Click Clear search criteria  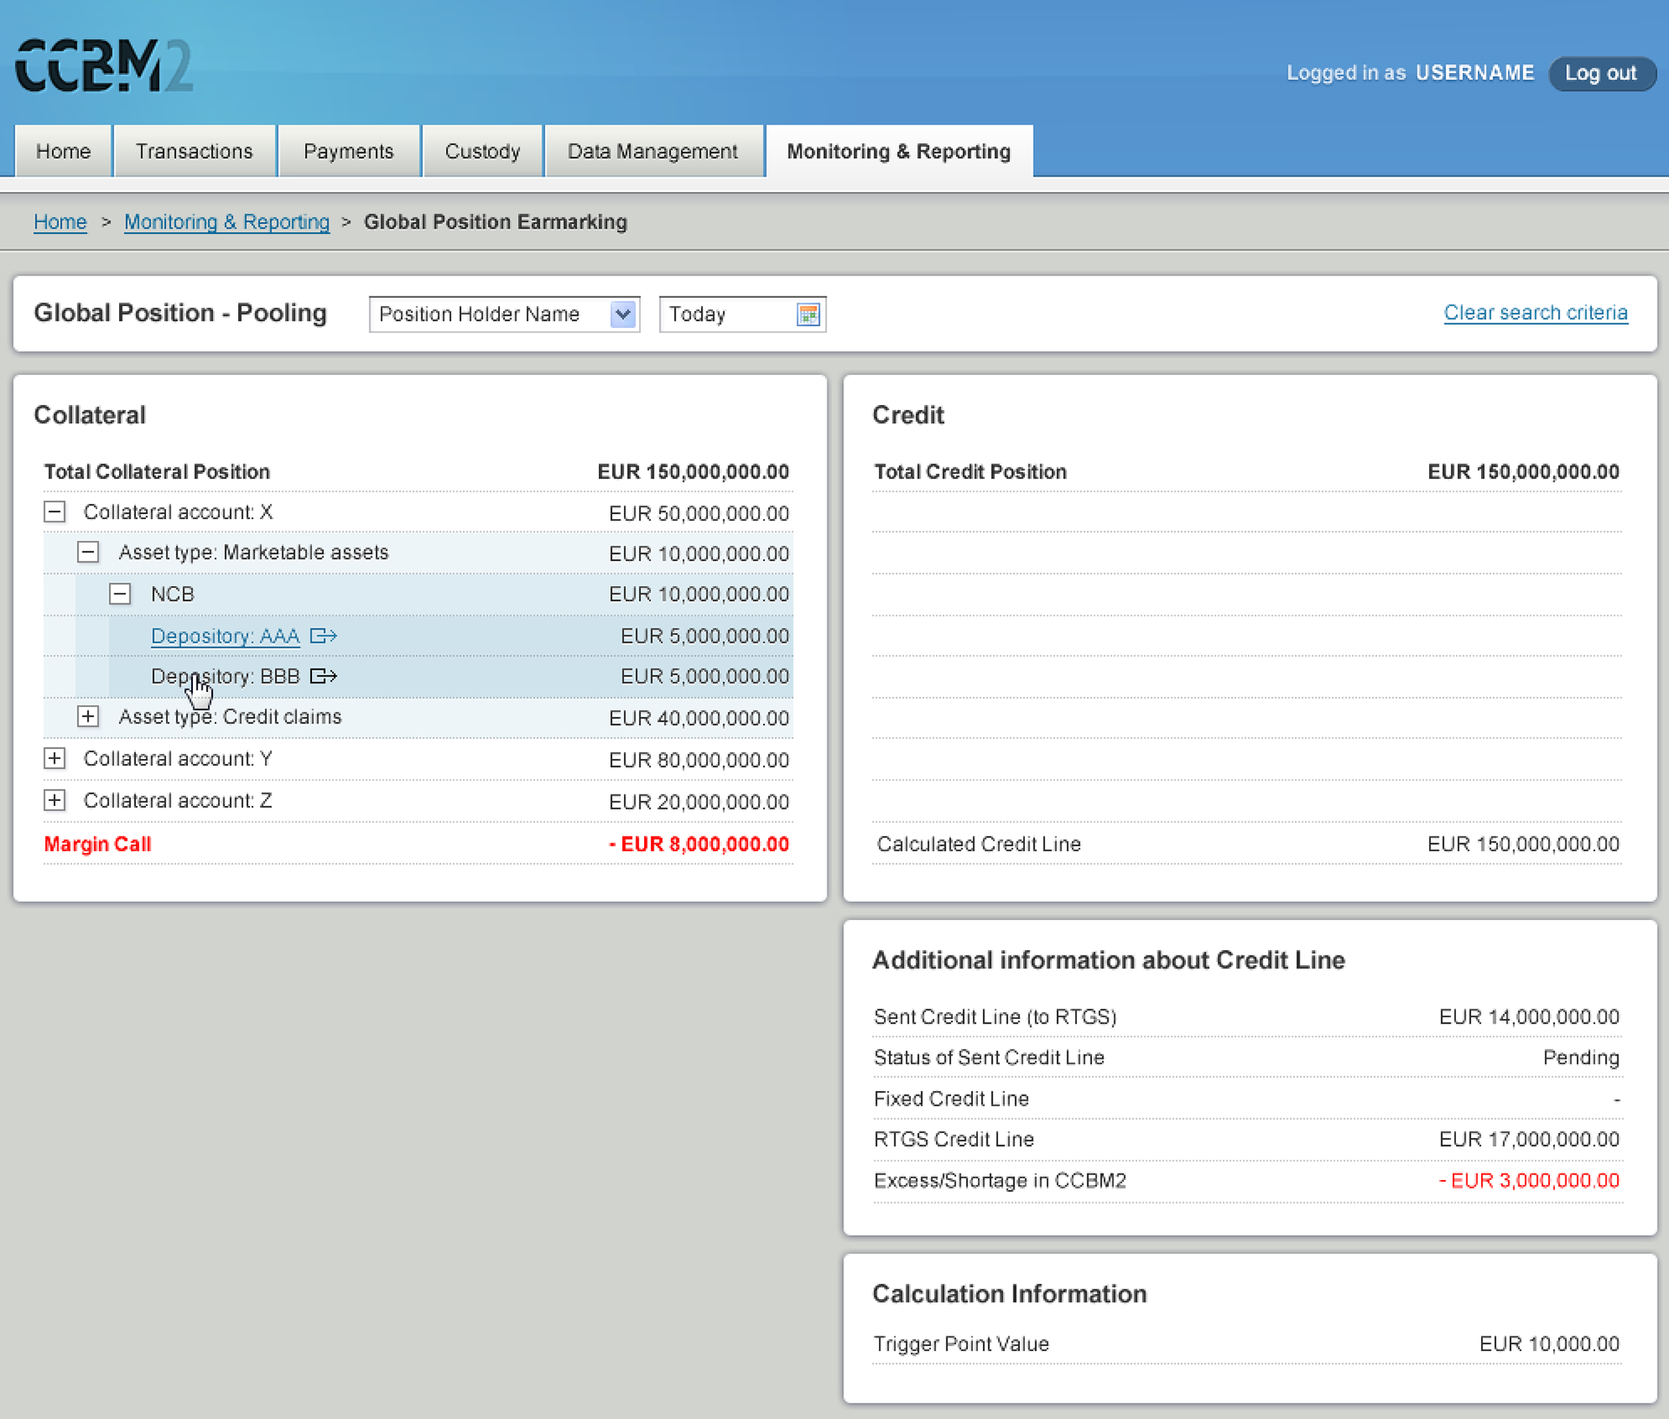[x=1535, y=313]
